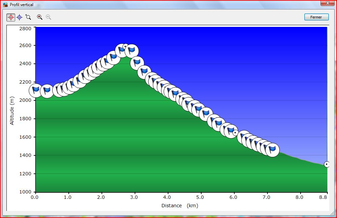Click the end dot marker at 8.8 km

(327, 164)
